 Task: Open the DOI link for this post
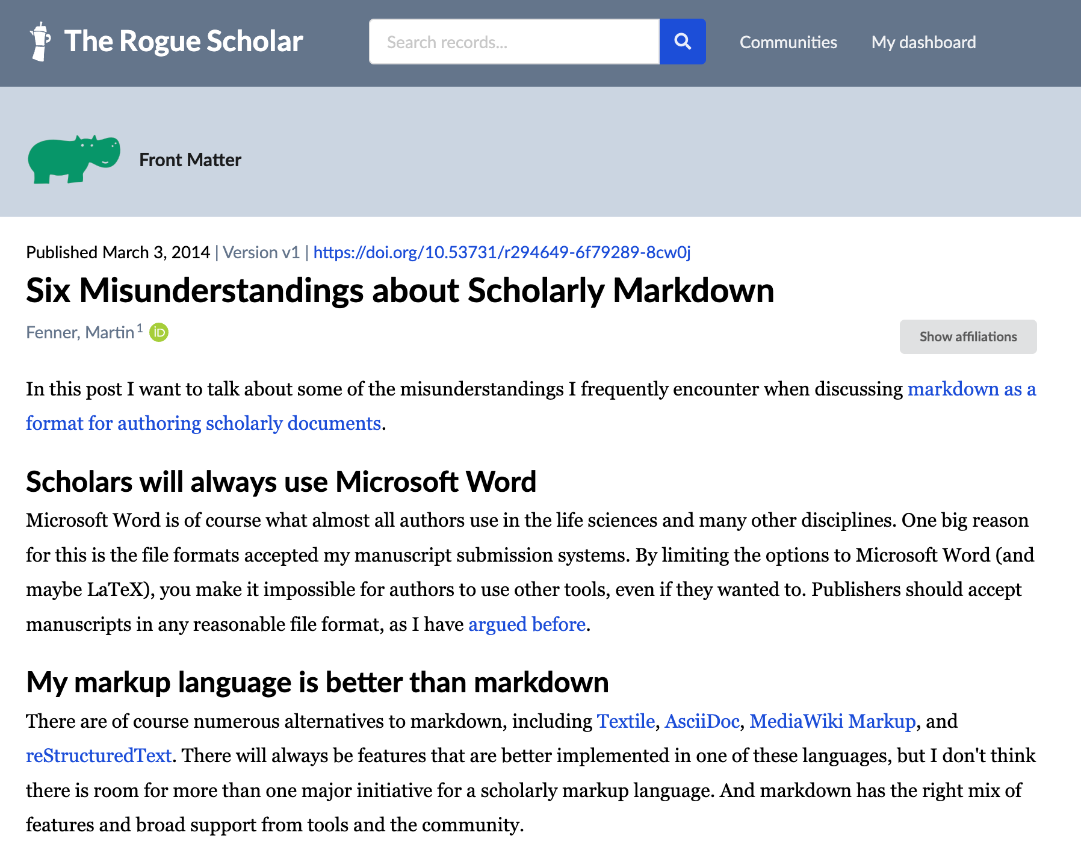tap(501, 252)
